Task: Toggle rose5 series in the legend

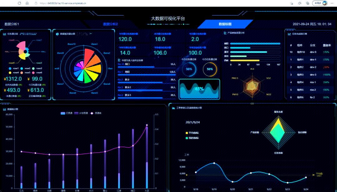Action: tap(25, 73)
